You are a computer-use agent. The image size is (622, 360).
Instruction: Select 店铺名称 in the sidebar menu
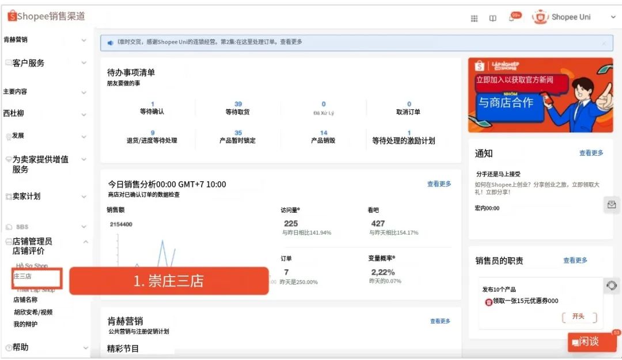(x=25, y=300)
